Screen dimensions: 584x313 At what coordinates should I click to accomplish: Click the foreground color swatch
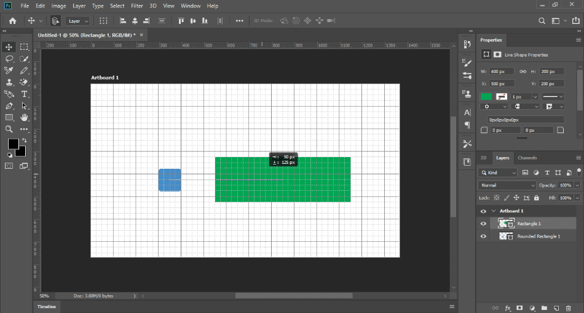14,144
